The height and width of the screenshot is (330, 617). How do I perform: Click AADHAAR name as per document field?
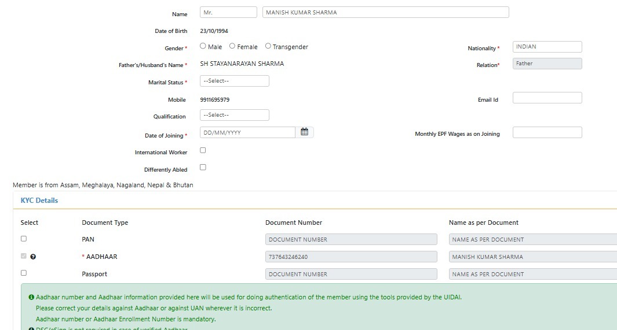(x=533, y=257)
